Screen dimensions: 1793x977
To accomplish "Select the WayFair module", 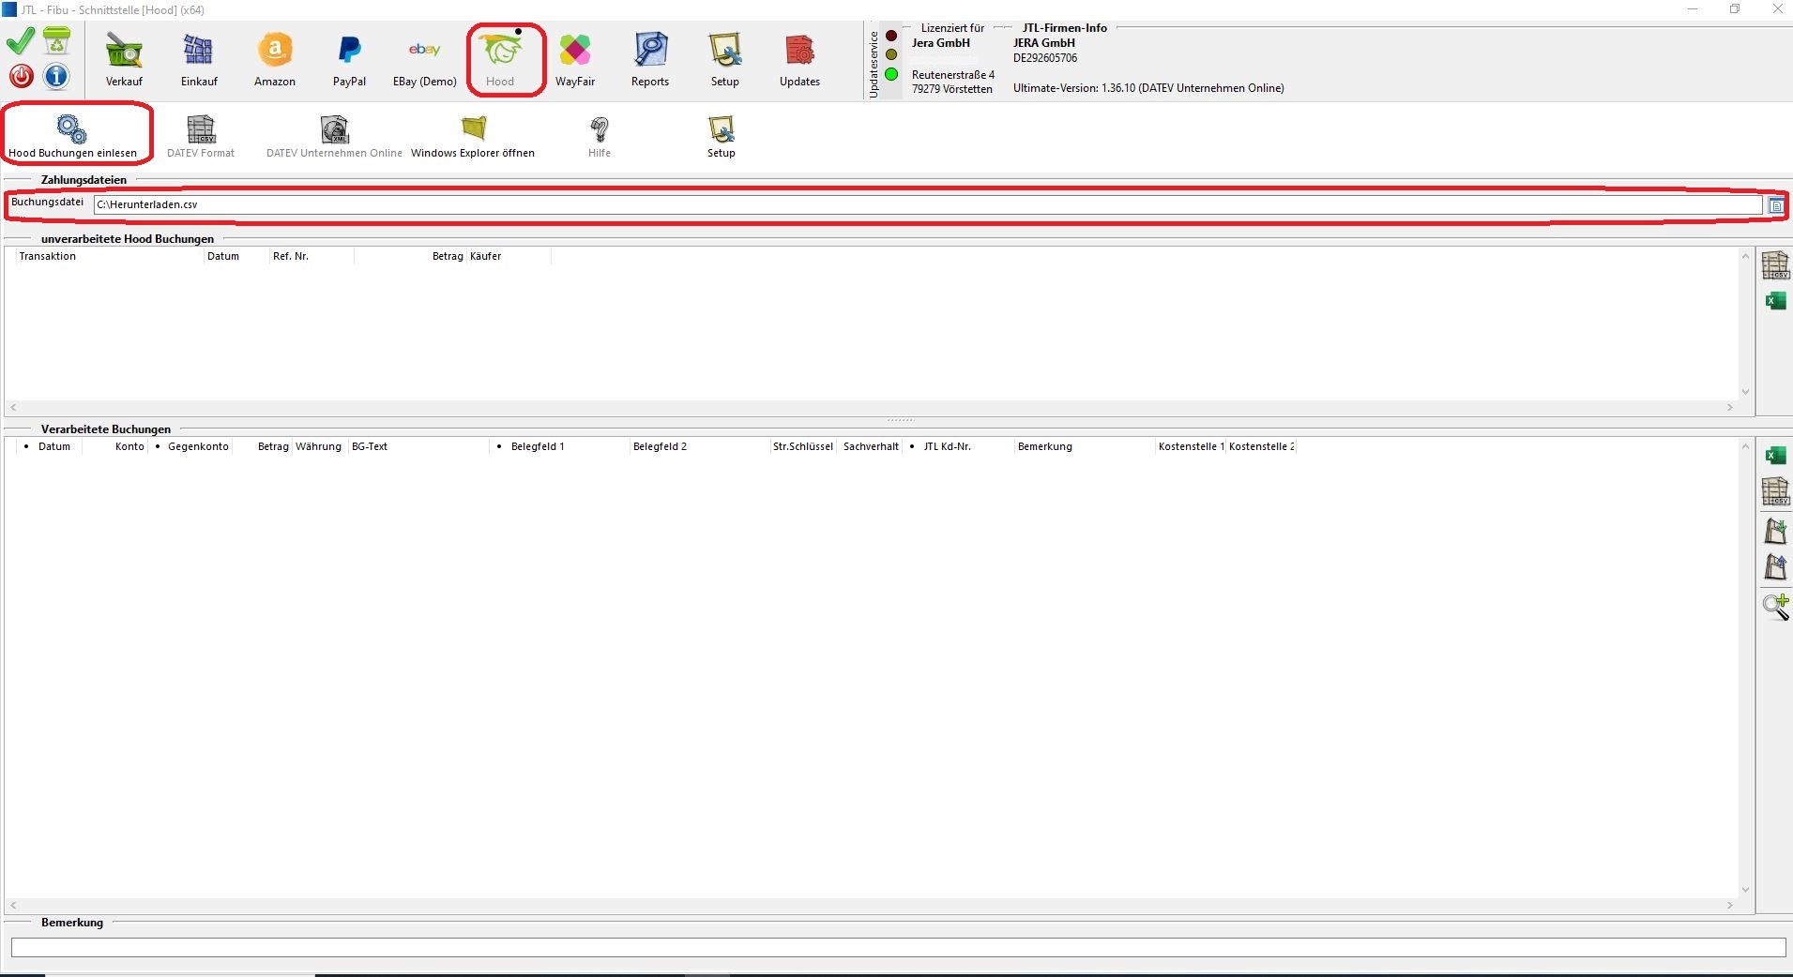I will [574, 60].
